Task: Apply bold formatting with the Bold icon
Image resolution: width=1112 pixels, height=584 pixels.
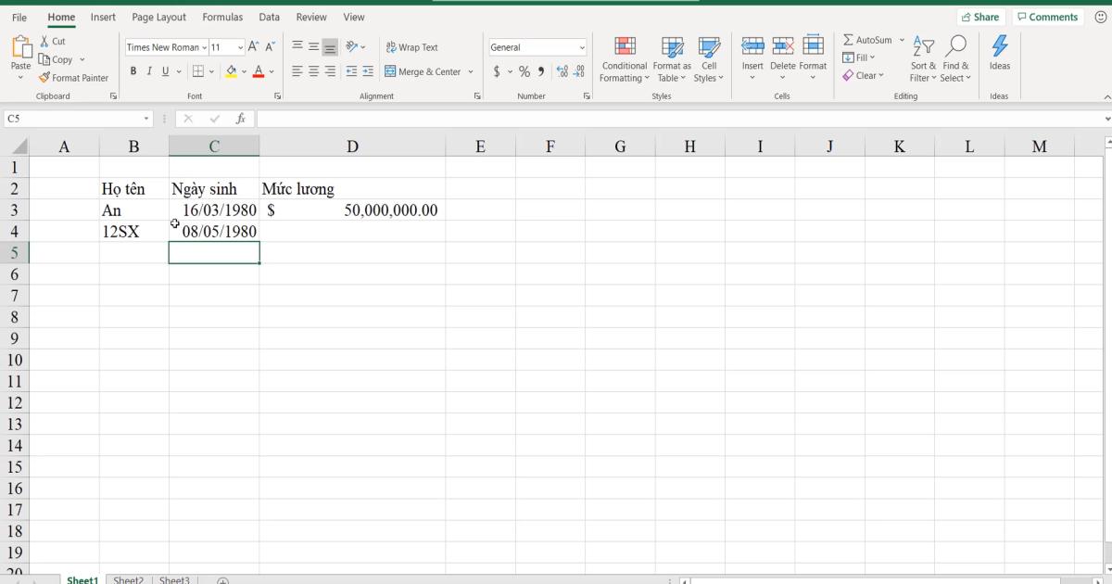Action: coord(133,70)
